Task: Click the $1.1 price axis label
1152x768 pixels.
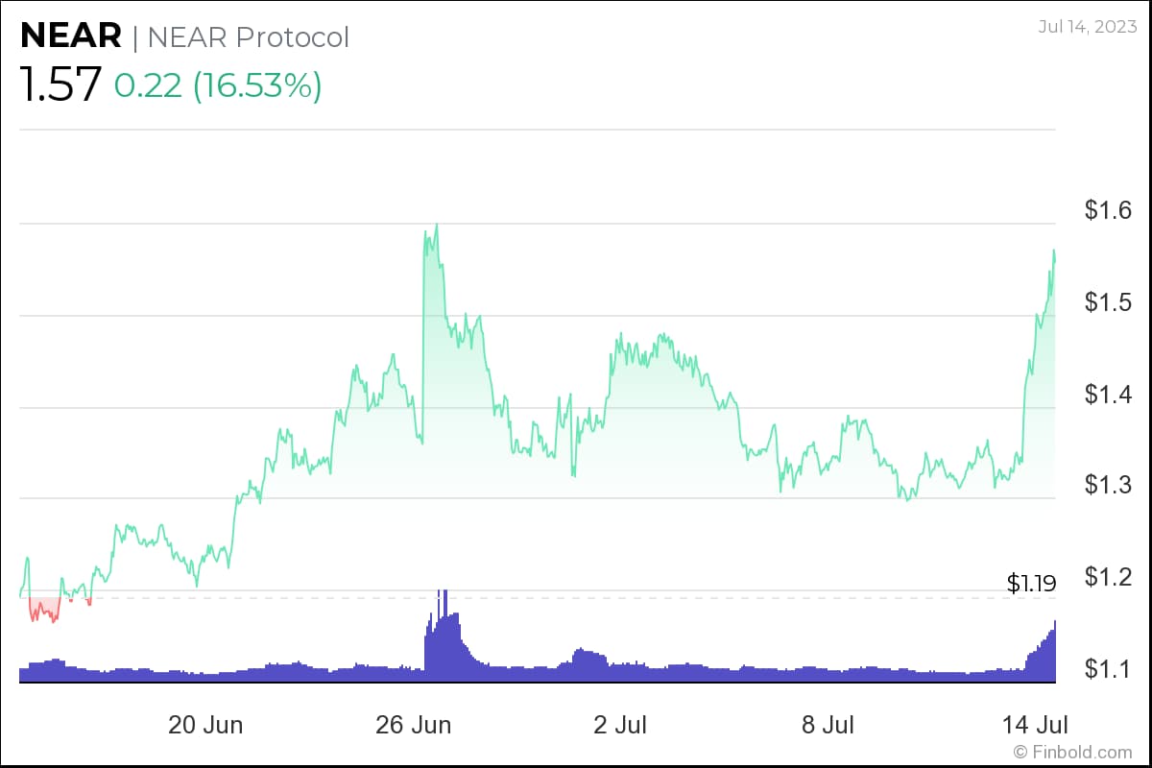Action: coord(1107,668)
